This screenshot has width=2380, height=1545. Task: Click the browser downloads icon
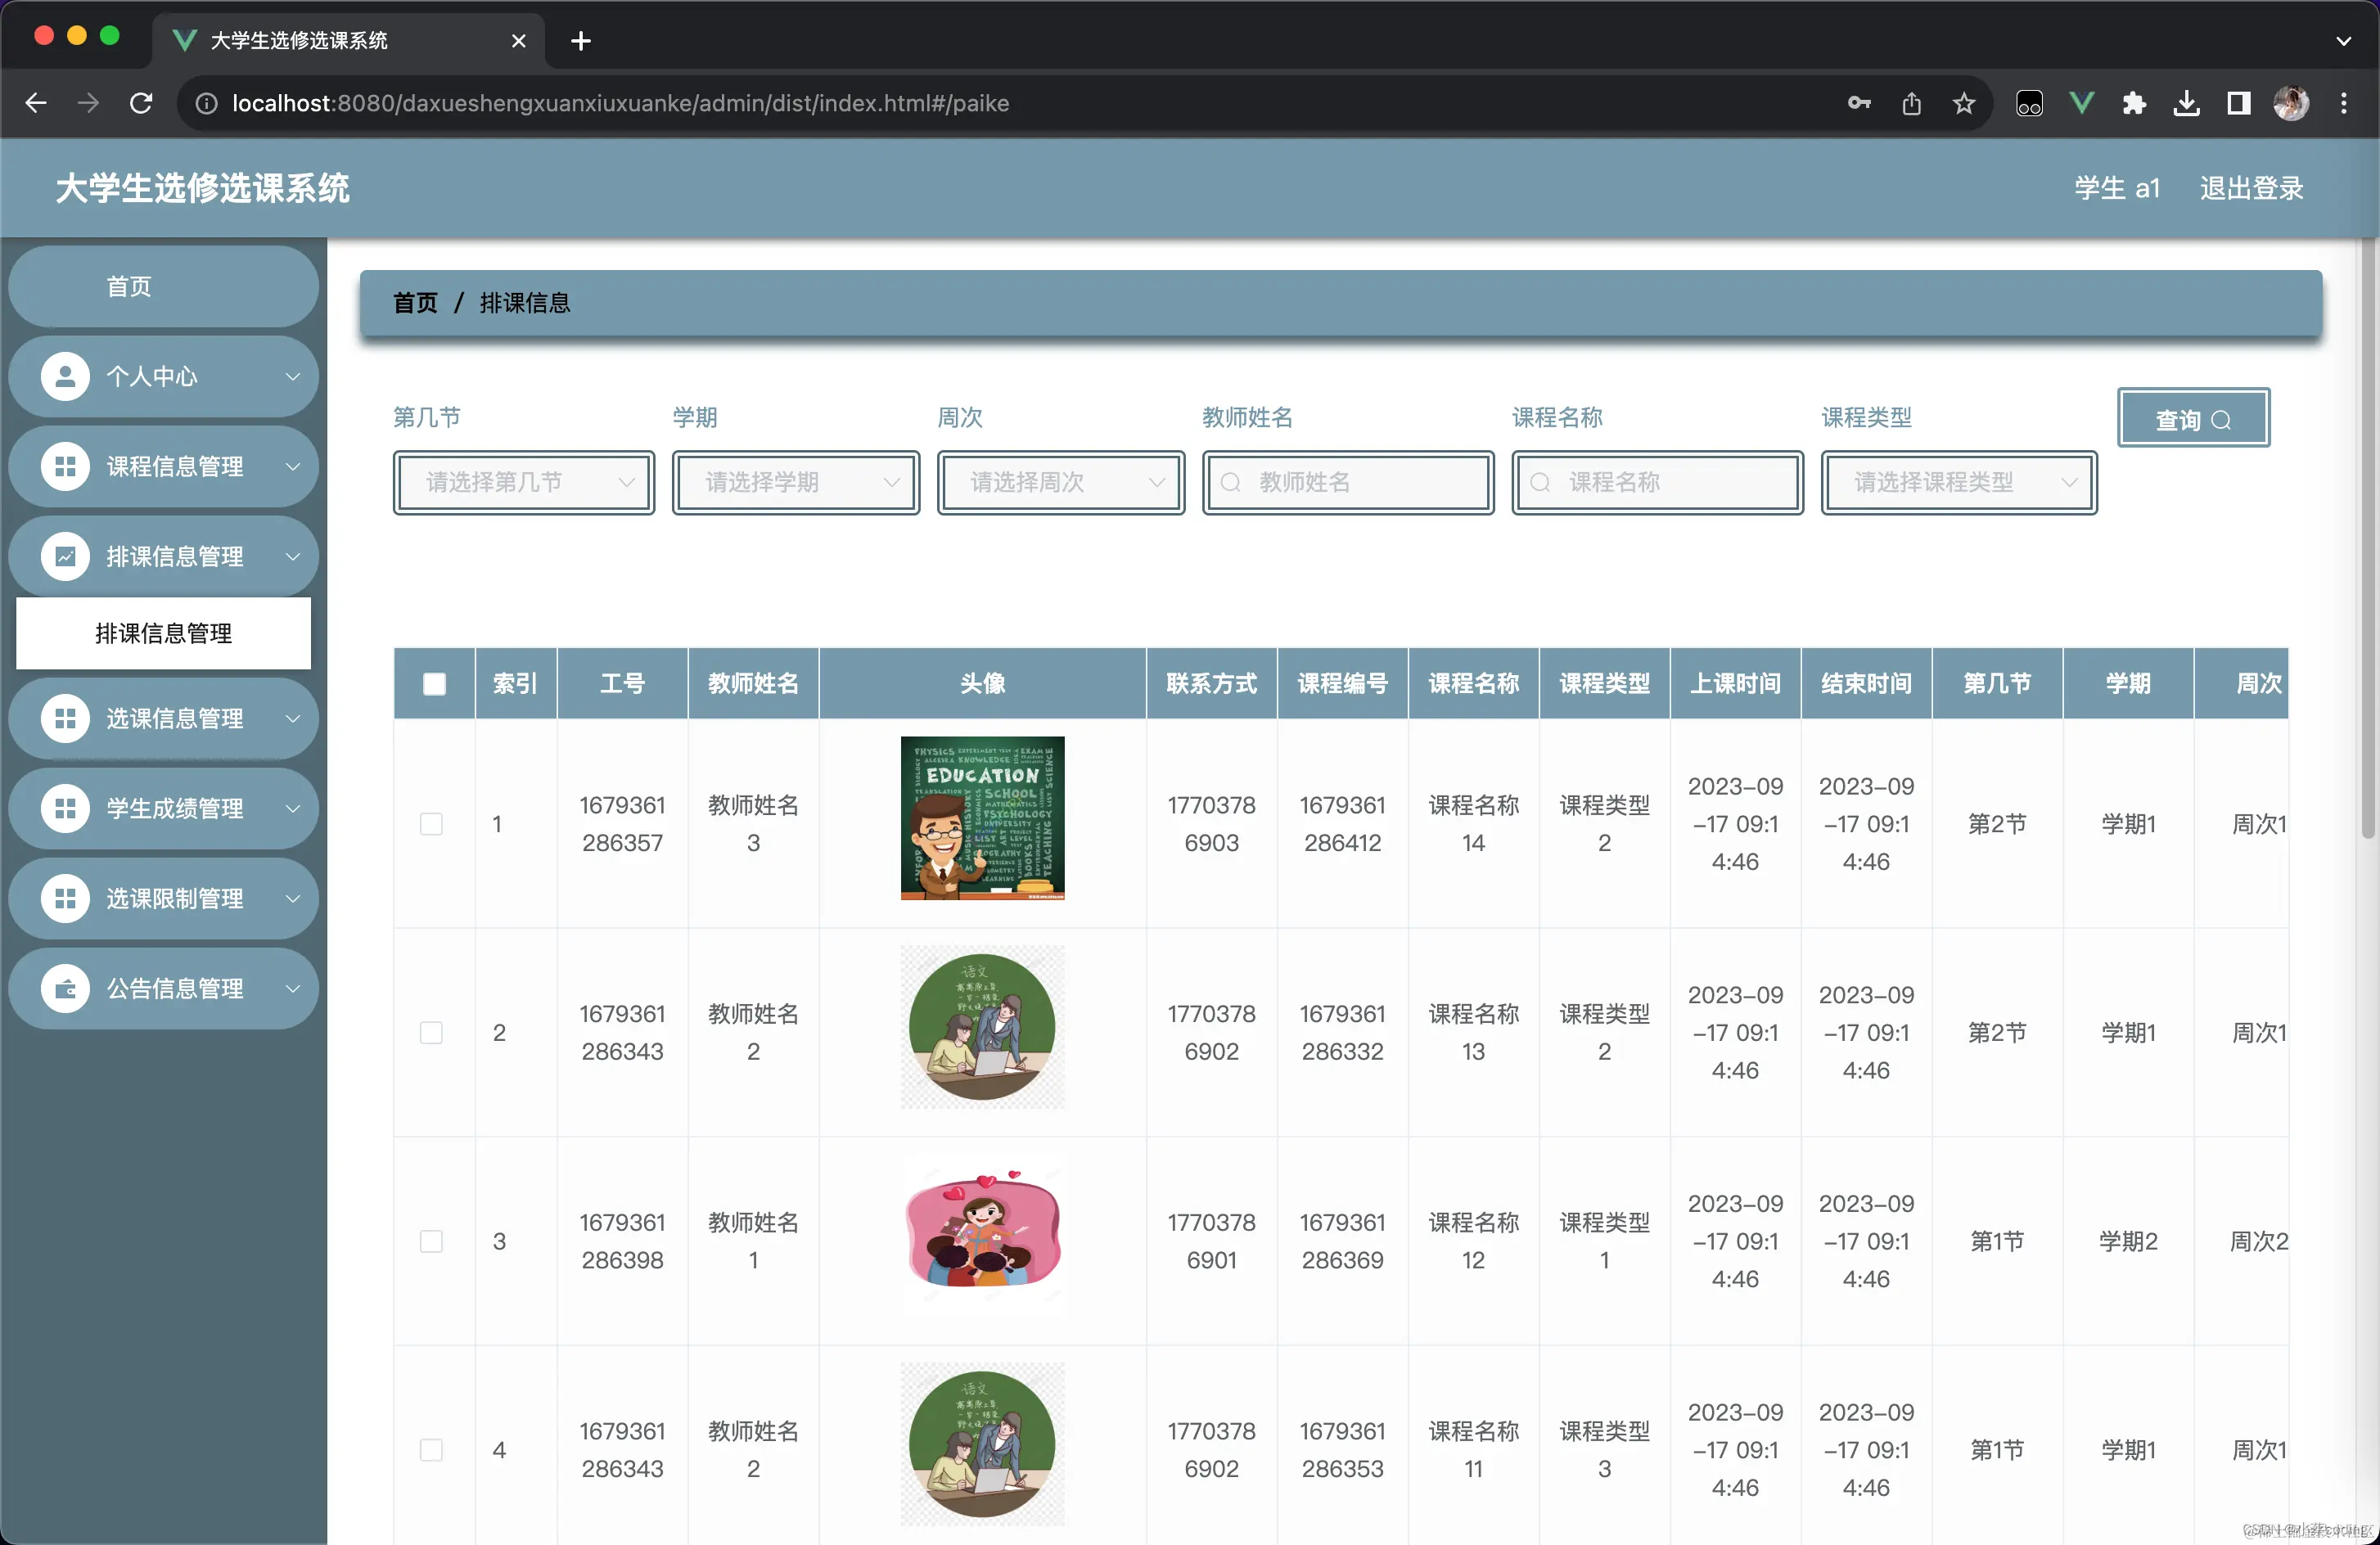2186,103
